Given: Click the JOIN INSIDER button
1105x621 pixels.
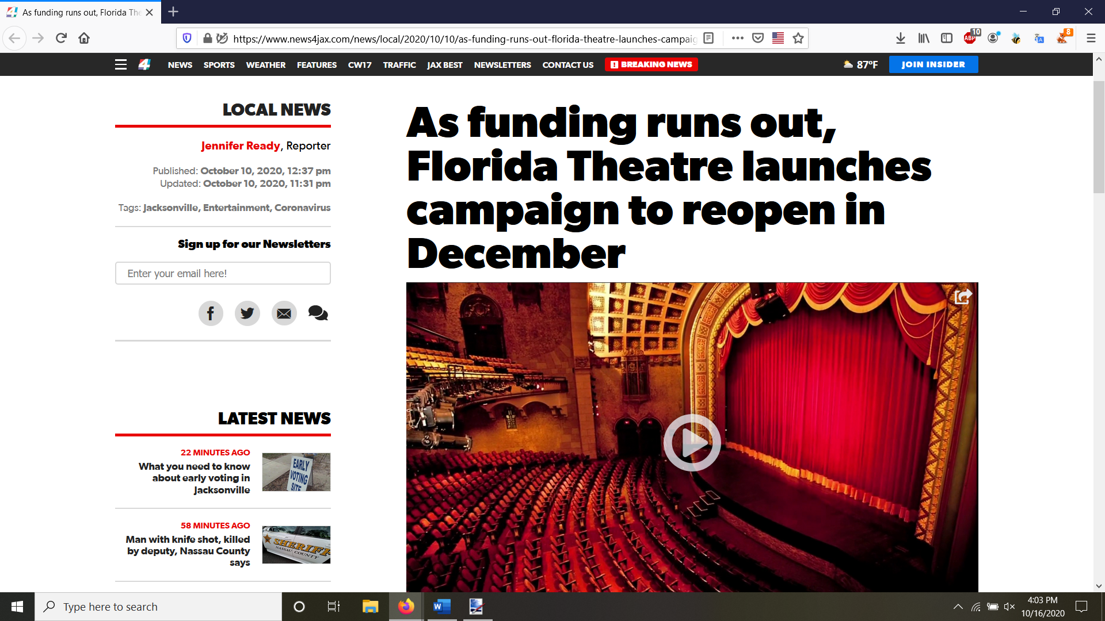Looking at the screenshot, I should point(933,64).
